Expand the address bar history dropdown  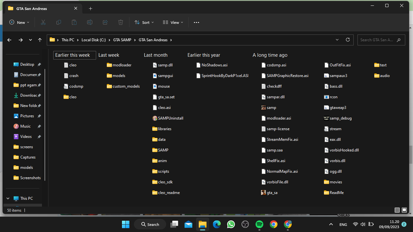point(337,40)
